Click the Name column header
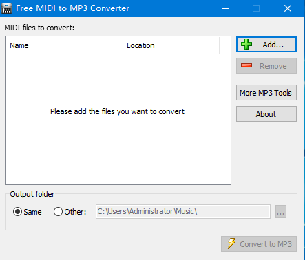The height and width of the screenshot is (260, 305). pos(64,45)
